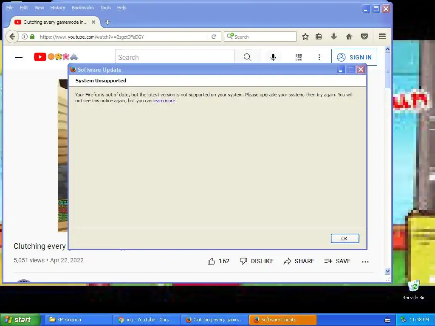This screenshot has width=435, height=326.
Task: Click the Firefox back arrow button
Action: point(12,37)
